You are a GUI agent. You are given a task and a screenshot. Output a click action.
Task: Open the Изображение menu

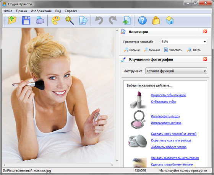[41, 11]
